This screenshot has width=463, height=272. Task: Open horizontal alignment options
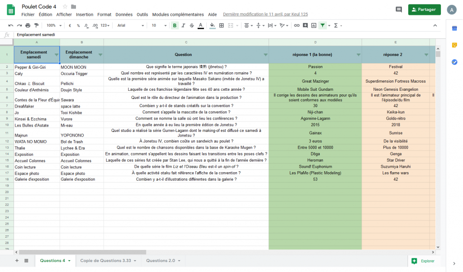pyautogui.click(x=248, y=26)
